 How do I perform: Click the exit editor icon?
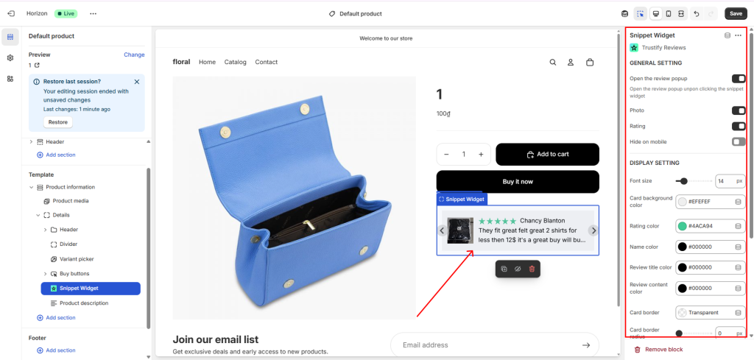point(10,13)
